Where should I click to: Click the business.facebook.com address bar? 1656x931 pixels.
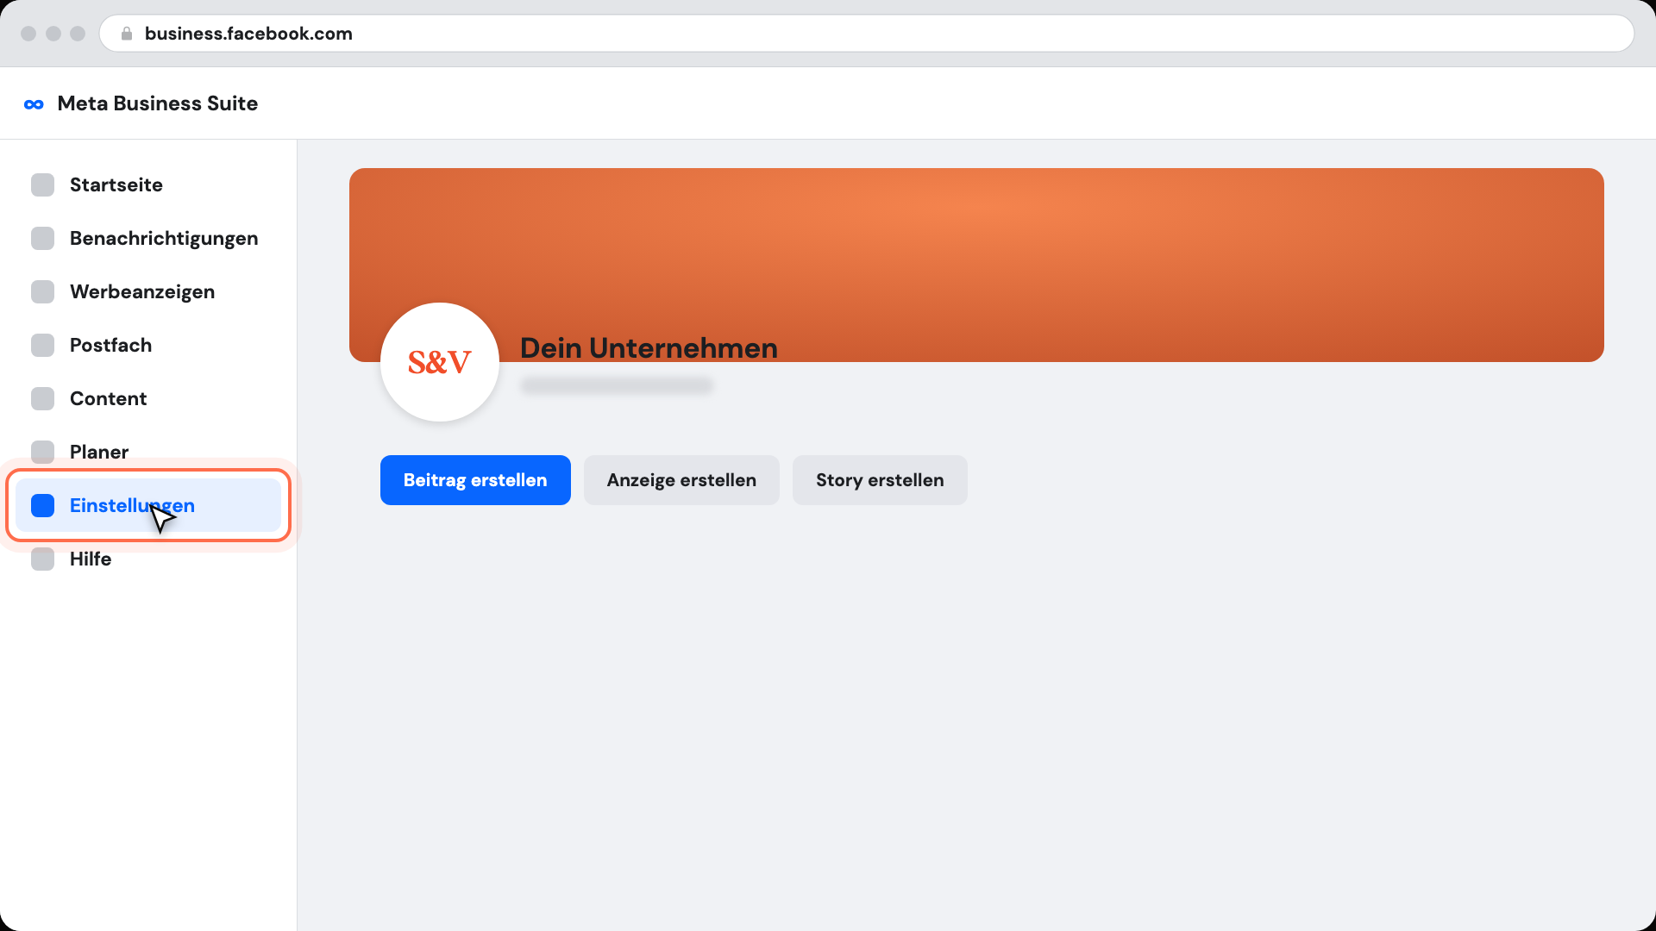[867, 34]
